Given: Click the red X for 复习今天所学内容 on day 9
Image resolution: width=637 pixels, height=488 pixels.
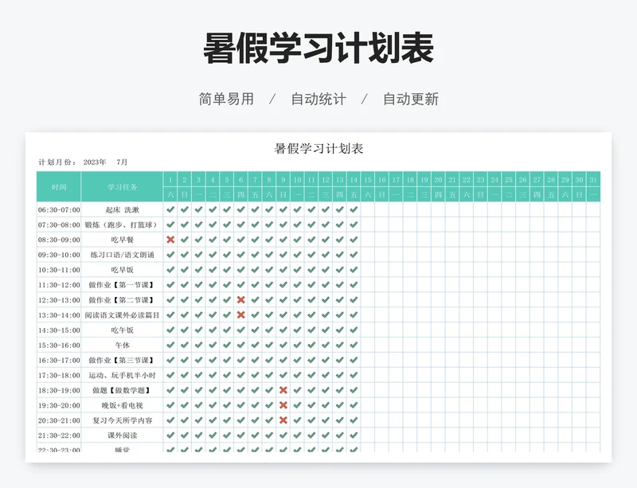Looking at the screenshot, I should point(283,420).
